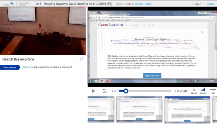Open the Quality settings

click(x=203, y=91)
